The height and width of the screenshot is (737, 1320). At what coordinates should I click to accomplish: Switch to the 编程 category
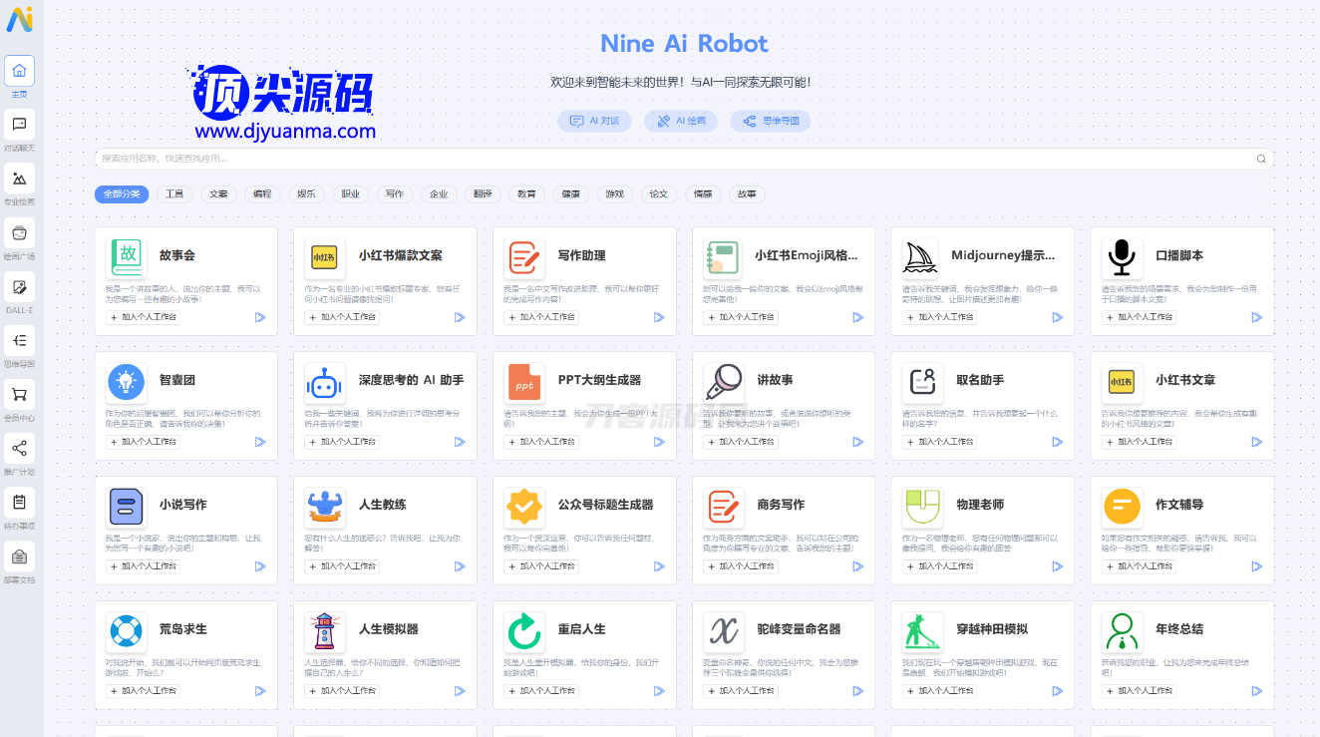pyautogui.click(x=262, y=193)
